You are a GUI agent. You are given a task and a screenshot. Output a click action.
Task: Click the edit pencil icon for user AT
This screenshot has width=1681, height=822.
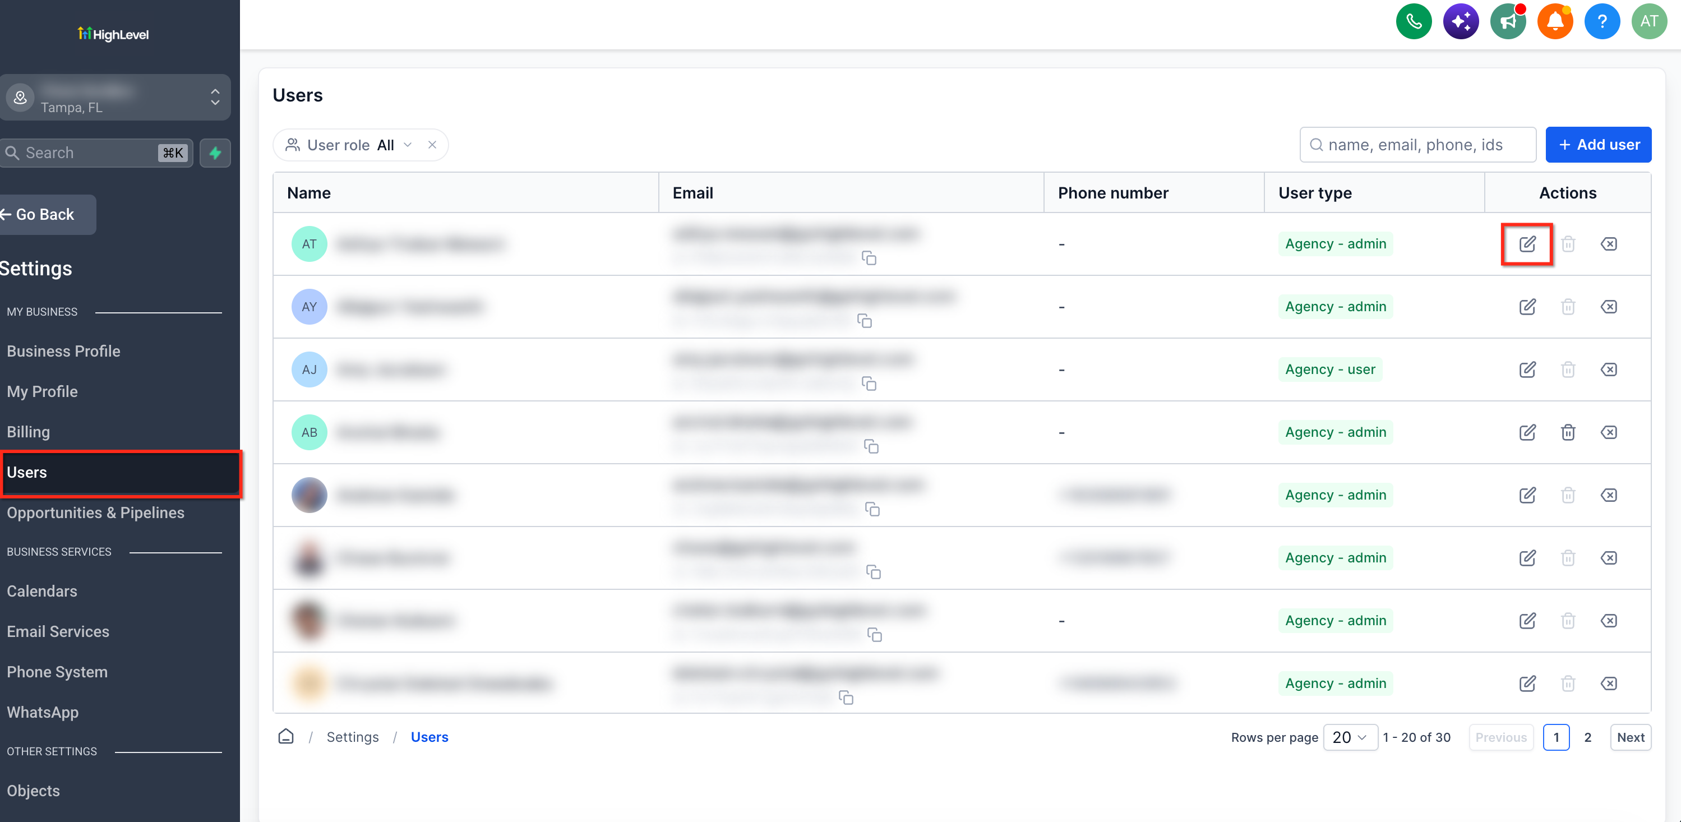1527,244
